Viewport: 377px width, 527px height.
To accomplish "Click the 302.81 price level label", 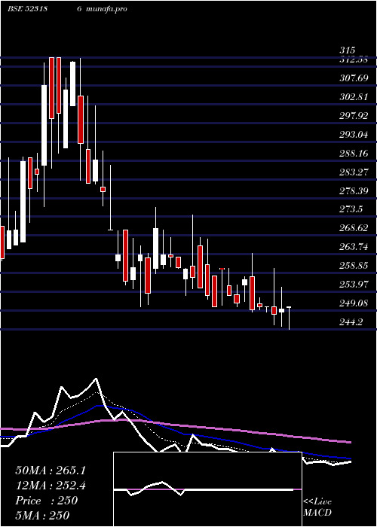I will pyautogui.click(x=354, y=97).
